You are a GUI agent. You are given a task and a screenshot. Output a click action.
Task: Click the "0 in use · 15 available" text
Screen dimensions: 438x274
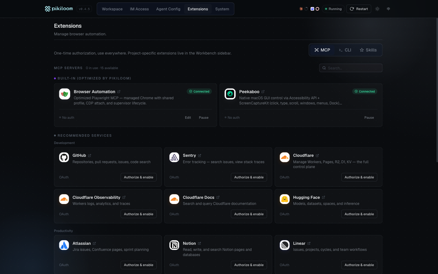click(x=102, y=68)
